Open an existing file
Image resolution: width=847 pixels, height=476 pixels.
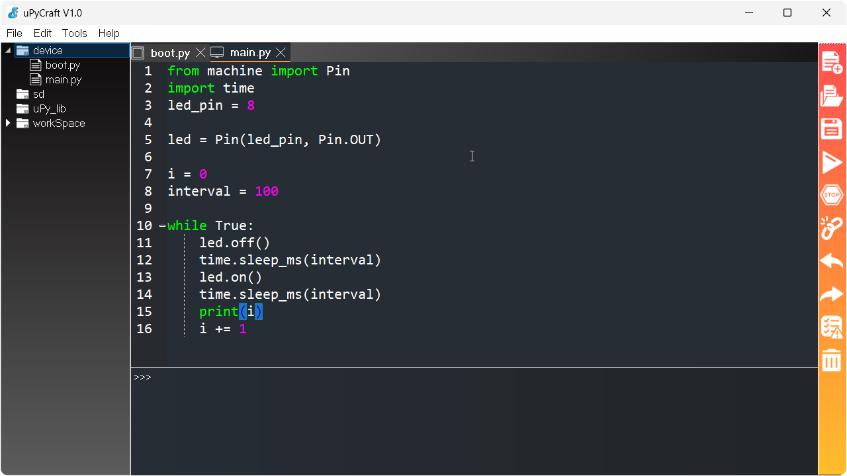[831, 96]
